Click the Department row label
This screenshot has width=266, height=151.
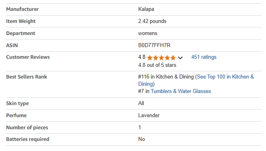pos(21,33)
